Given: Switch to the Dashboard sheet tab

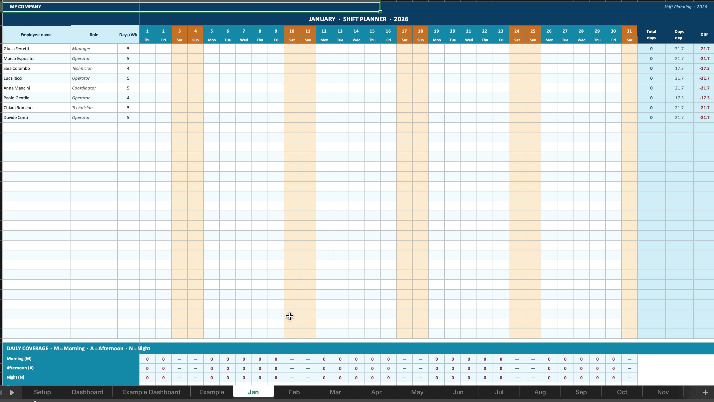Looking at the screenshot, I should point(88,392).
